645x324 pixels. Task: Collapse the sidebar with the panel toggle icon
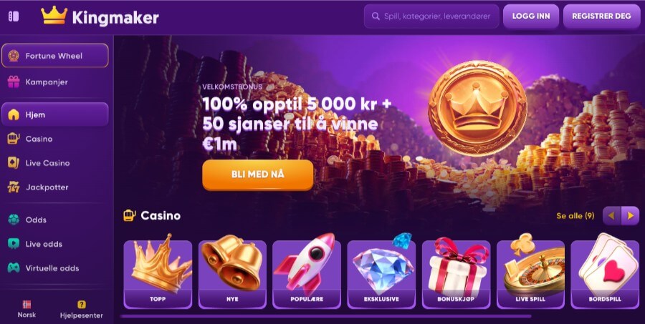click(x=14, y=16)
